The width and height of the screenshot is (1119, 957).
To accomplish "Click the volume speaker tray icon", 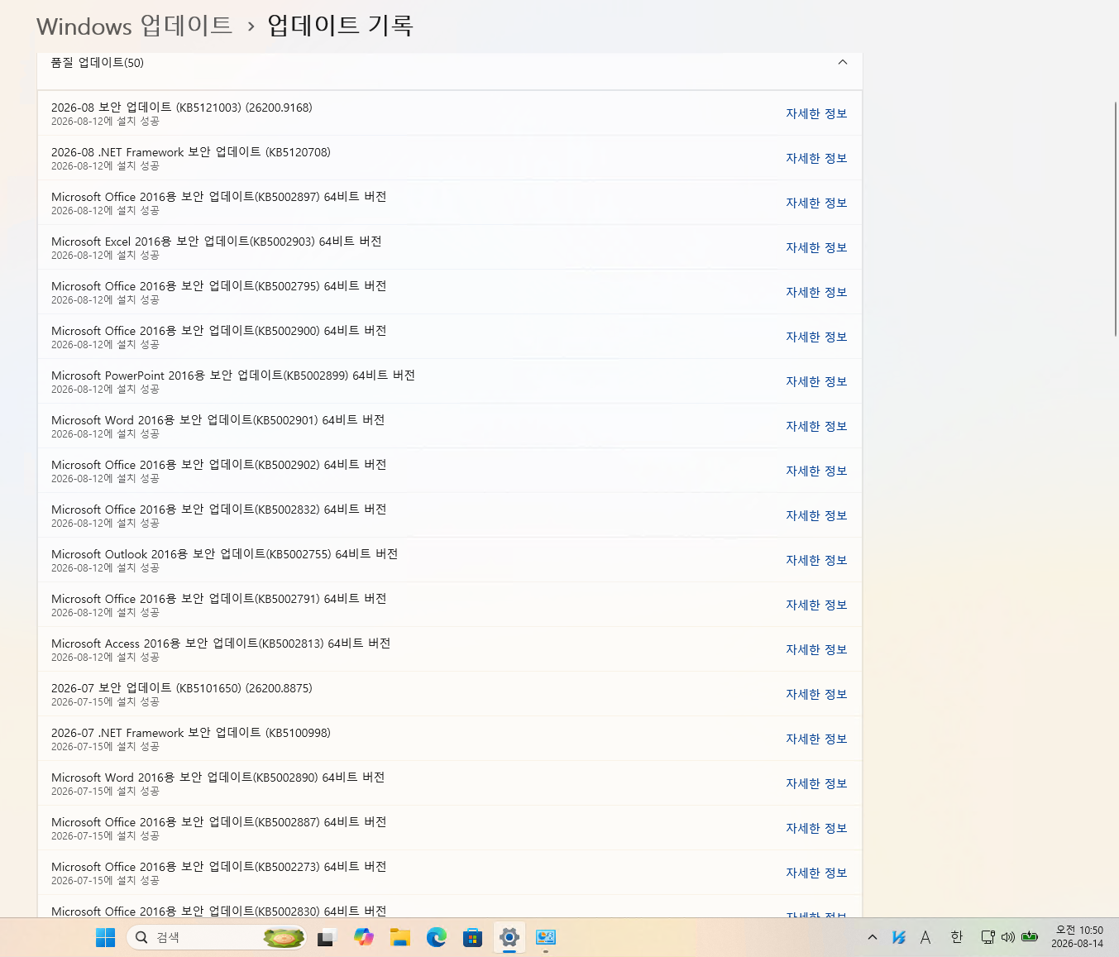I will [1007, 937].
